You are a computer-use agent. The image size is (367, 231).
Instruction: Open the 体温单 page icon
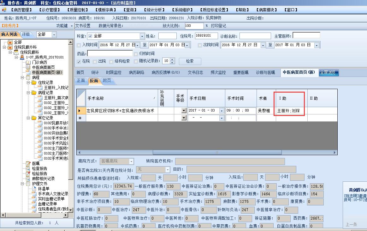pos(34,189)
